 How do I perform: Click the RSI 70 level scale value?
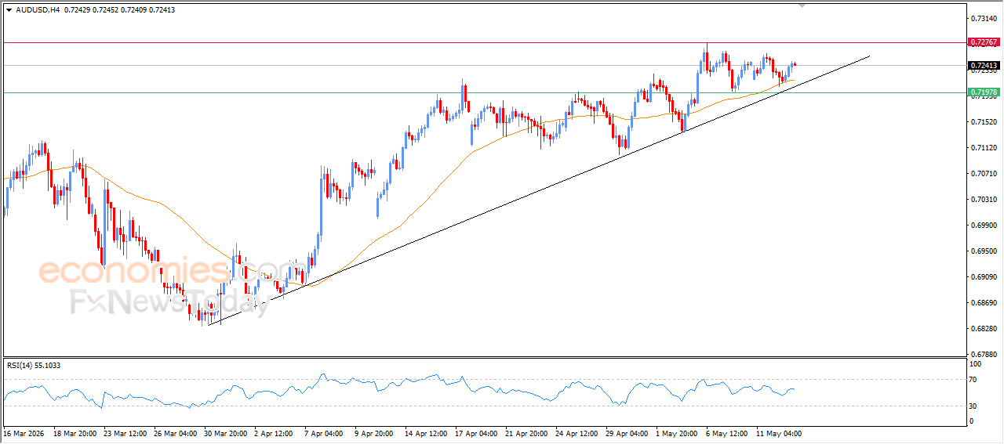[975, 380]
